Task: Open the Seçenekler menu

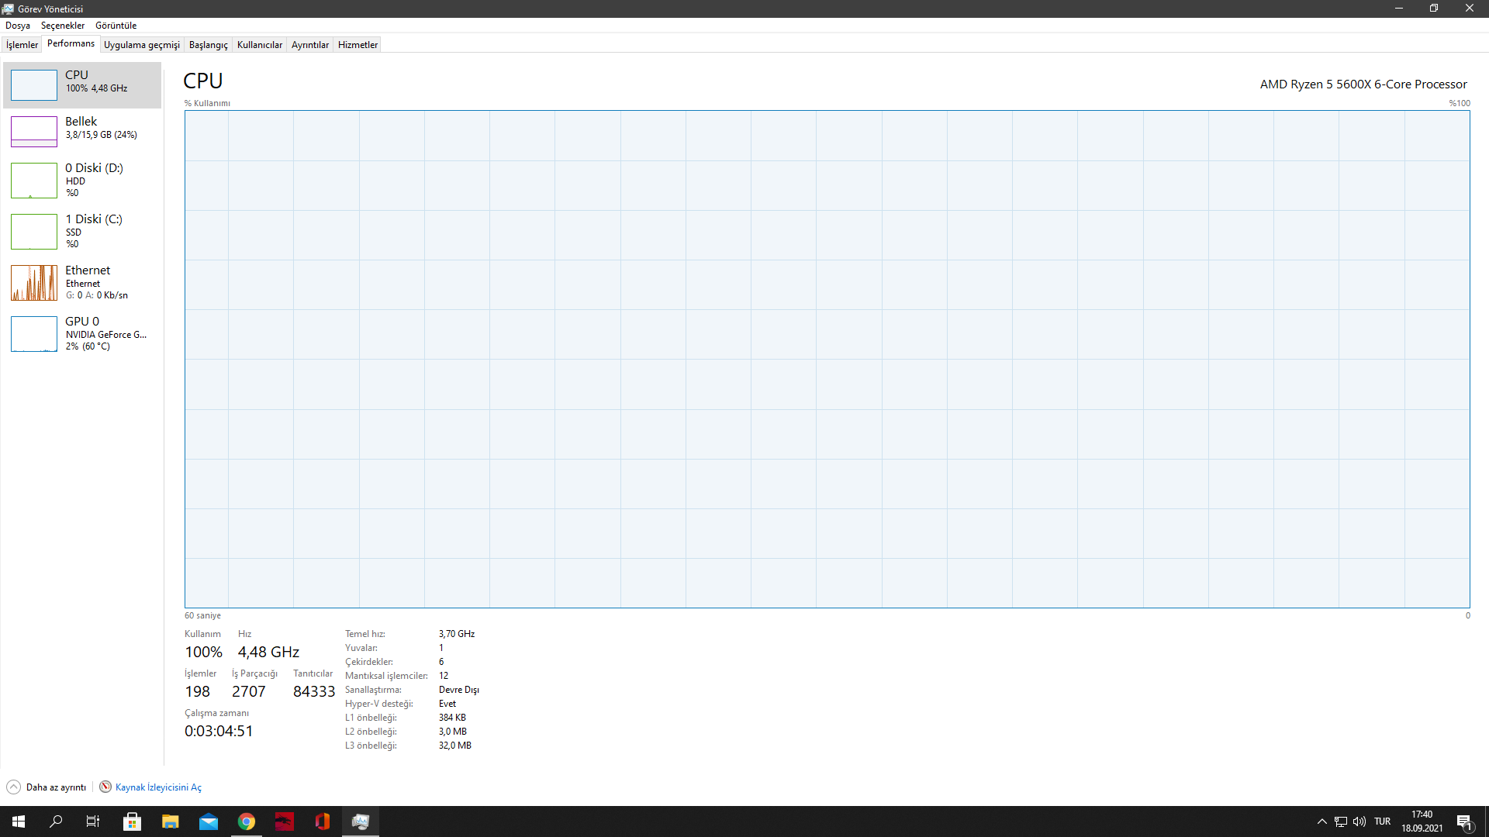Action: [x=63, y=26]
